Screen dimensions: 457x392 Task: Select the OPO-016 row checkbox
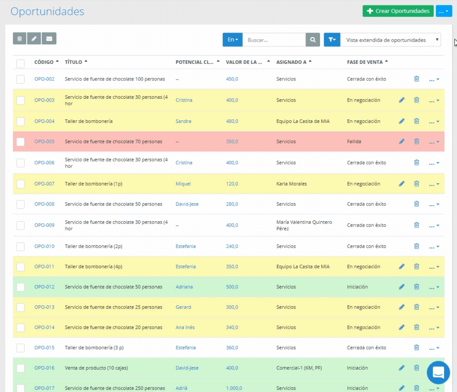tap(21, 368)
